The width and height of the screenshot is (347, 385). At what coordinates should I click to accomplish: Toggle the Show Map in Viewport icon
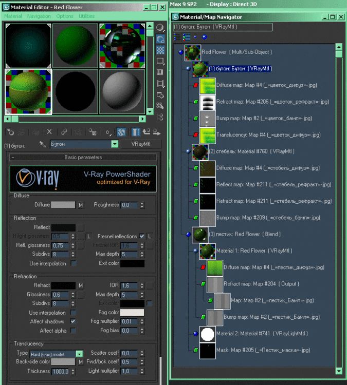[121, 132]
